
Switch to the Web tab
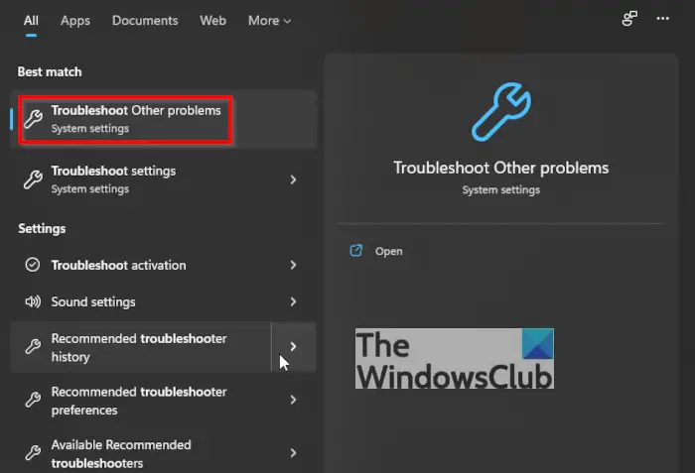(x=212, y=21)
